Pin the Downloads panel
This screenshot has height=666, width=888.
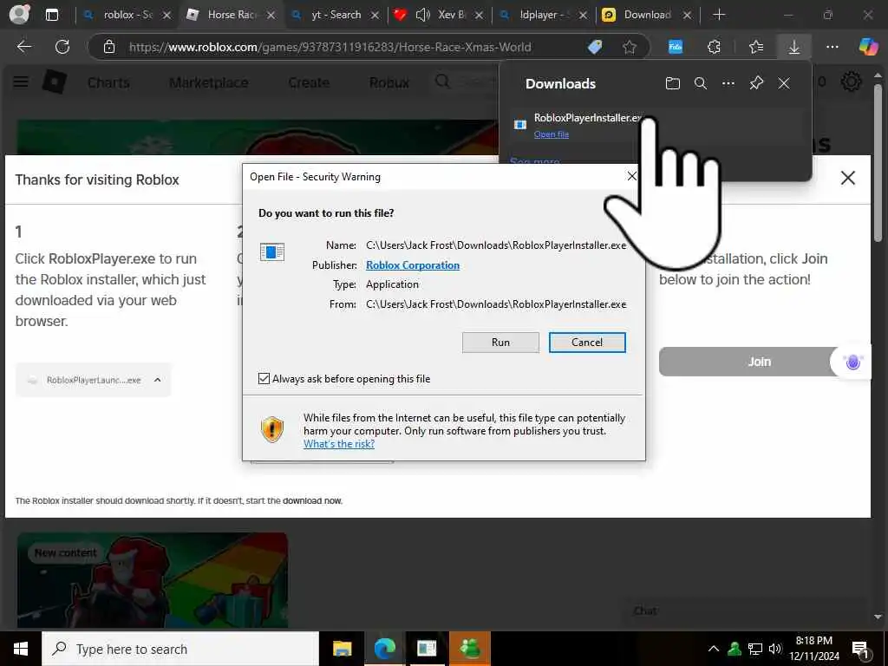pyautogui.click(x=756, y=84)
